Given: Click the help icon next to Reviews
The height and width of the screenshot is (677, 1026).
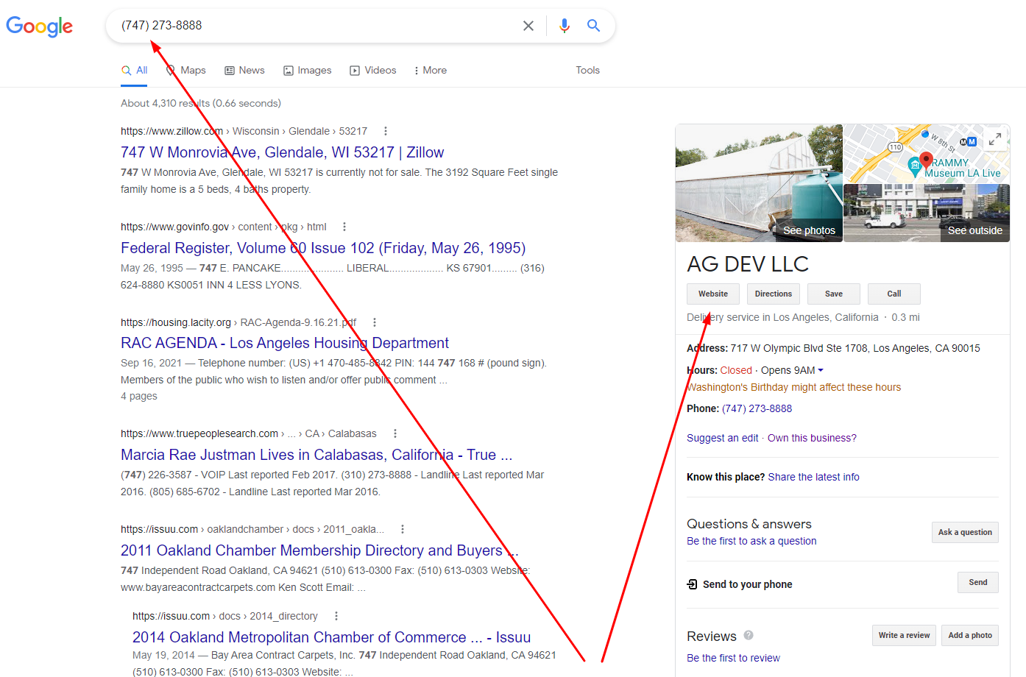Looking at the screenshot, I should 749,635.
